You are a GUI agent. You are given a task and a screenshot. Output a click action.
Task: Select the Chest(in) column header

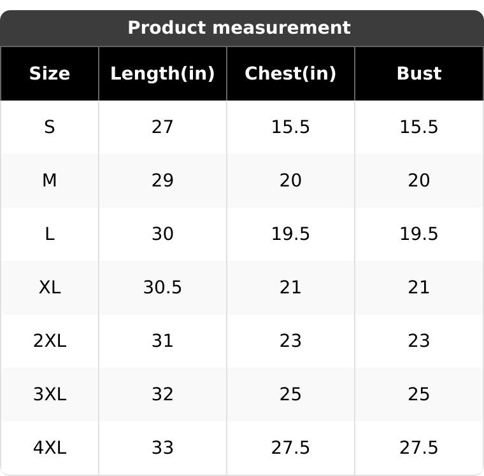pyautogui.click(x=290, y=74)
